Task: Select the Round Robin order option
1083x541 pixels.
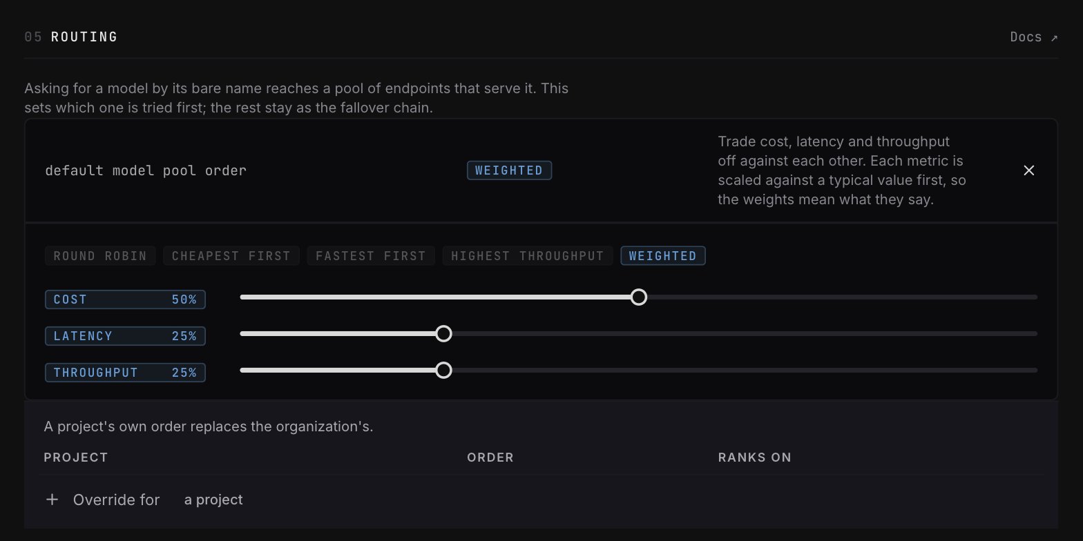Action: click(x=100, y=256)
